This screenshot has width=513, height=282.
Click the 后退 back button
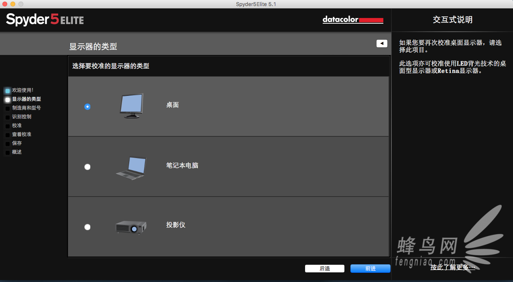pos(325,269)
